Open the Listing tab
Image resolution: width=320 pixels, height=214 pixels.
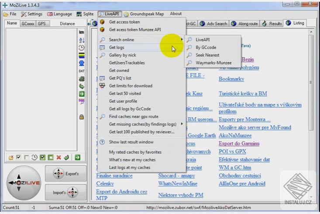point(295,23)
